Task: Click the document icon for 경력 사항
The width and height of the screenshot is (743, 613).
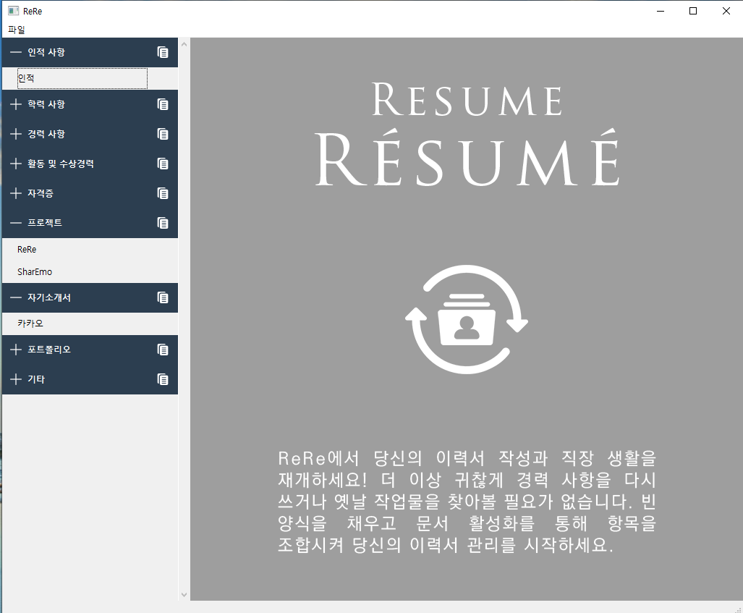Action: point(163,134)
